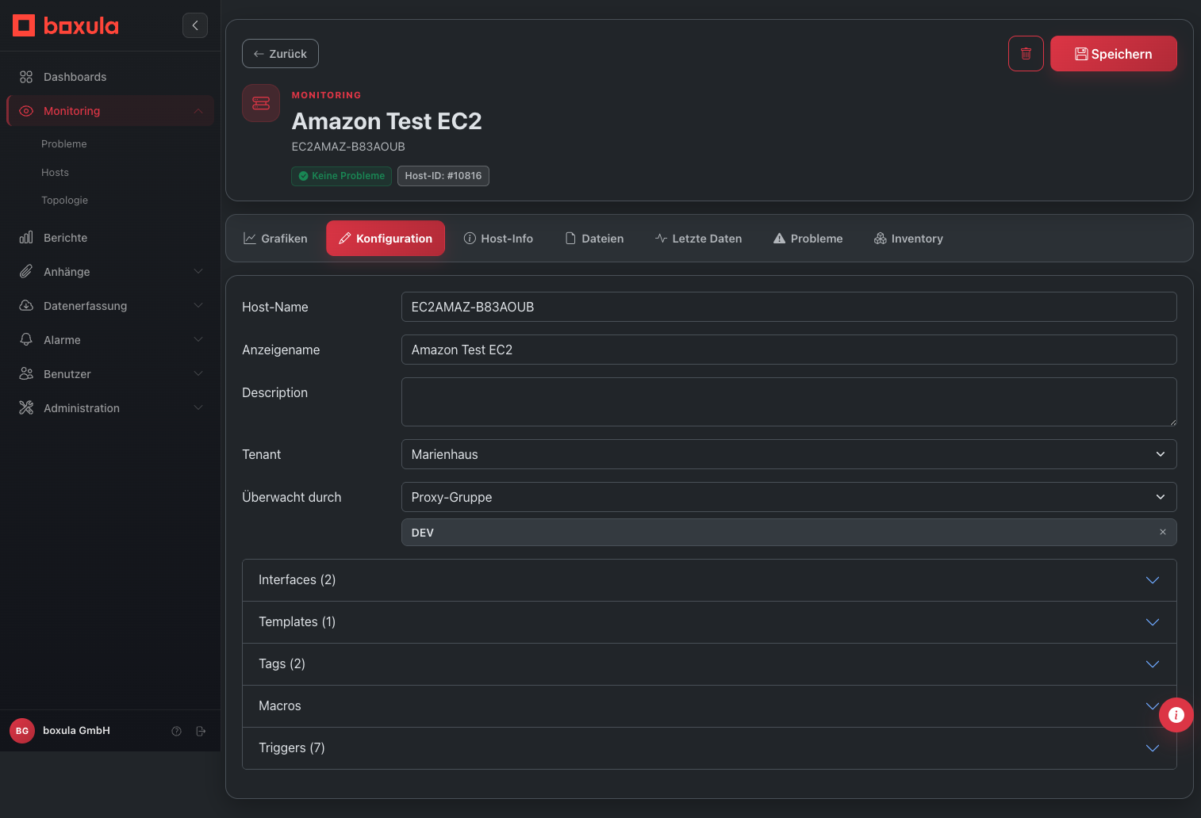Screen dimensions: 1201x818
Task: Expand the Benutzer submenu chevron
Action: pyautogui.click(x=198, y=374)
